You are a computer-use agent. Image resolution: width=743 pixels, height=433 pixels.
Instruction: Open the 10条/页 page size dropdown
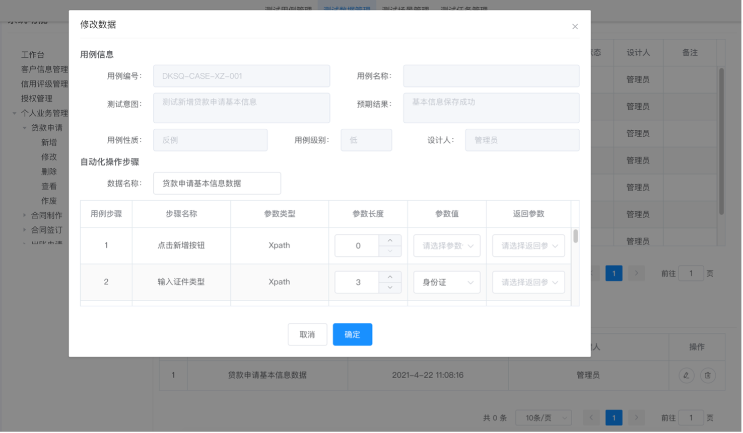(544, 418)
